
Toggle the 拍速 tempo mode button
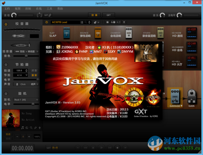tap(8, 134)
